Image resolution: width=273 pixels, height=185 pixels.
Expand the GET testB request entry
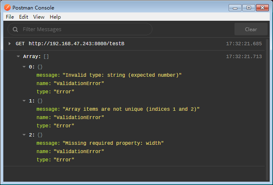[x=10, y=44]
